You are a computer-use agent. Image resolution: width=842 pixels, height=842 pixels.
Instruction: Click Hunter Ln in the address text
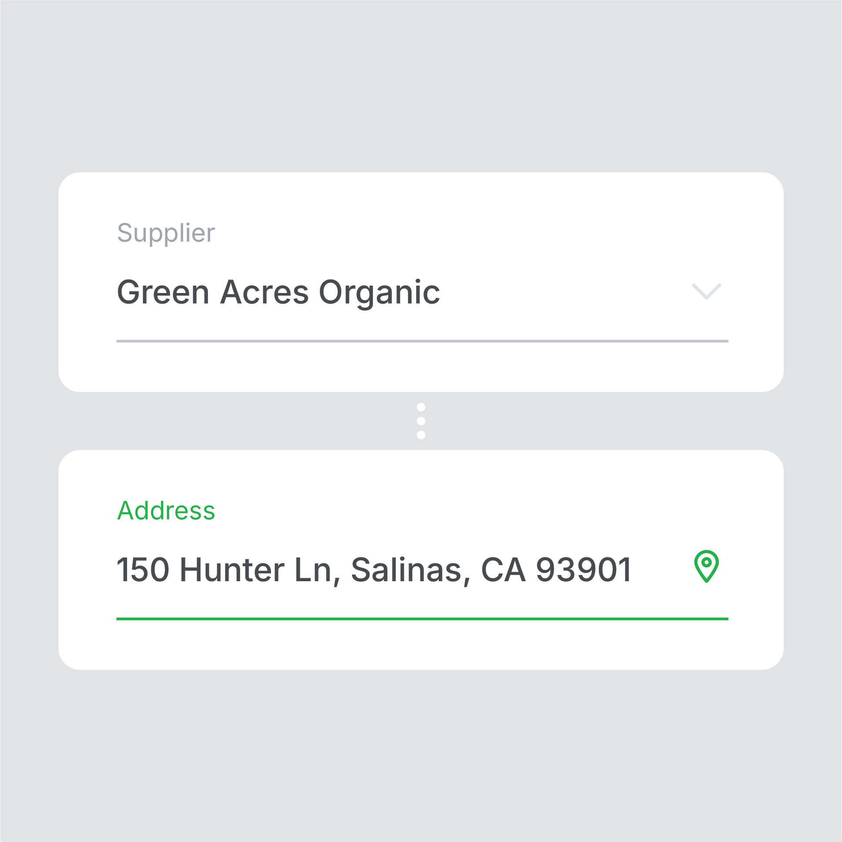(x=255, y=570)
